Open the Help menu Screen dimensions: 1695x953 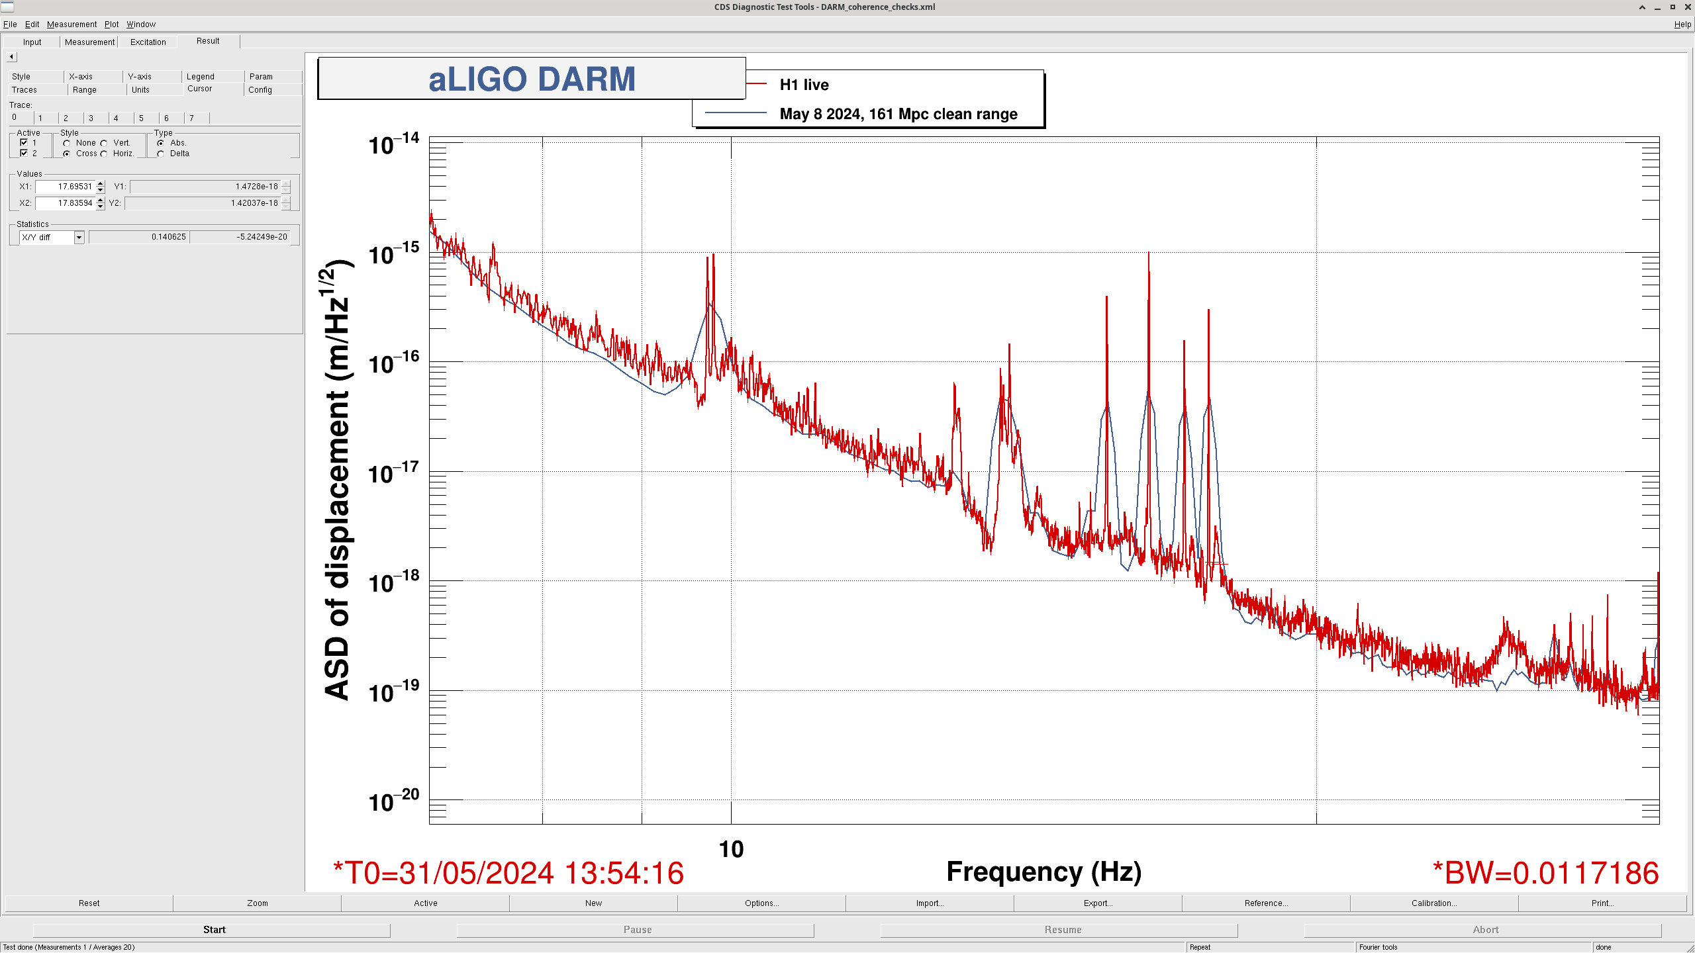pos(1682,24)
